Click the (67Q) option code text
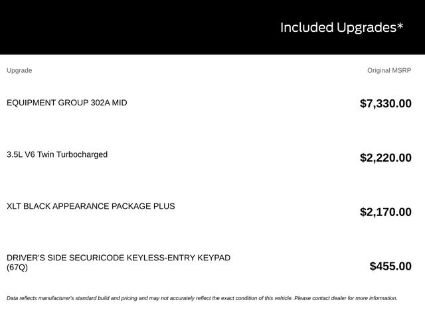 [17, 268]
